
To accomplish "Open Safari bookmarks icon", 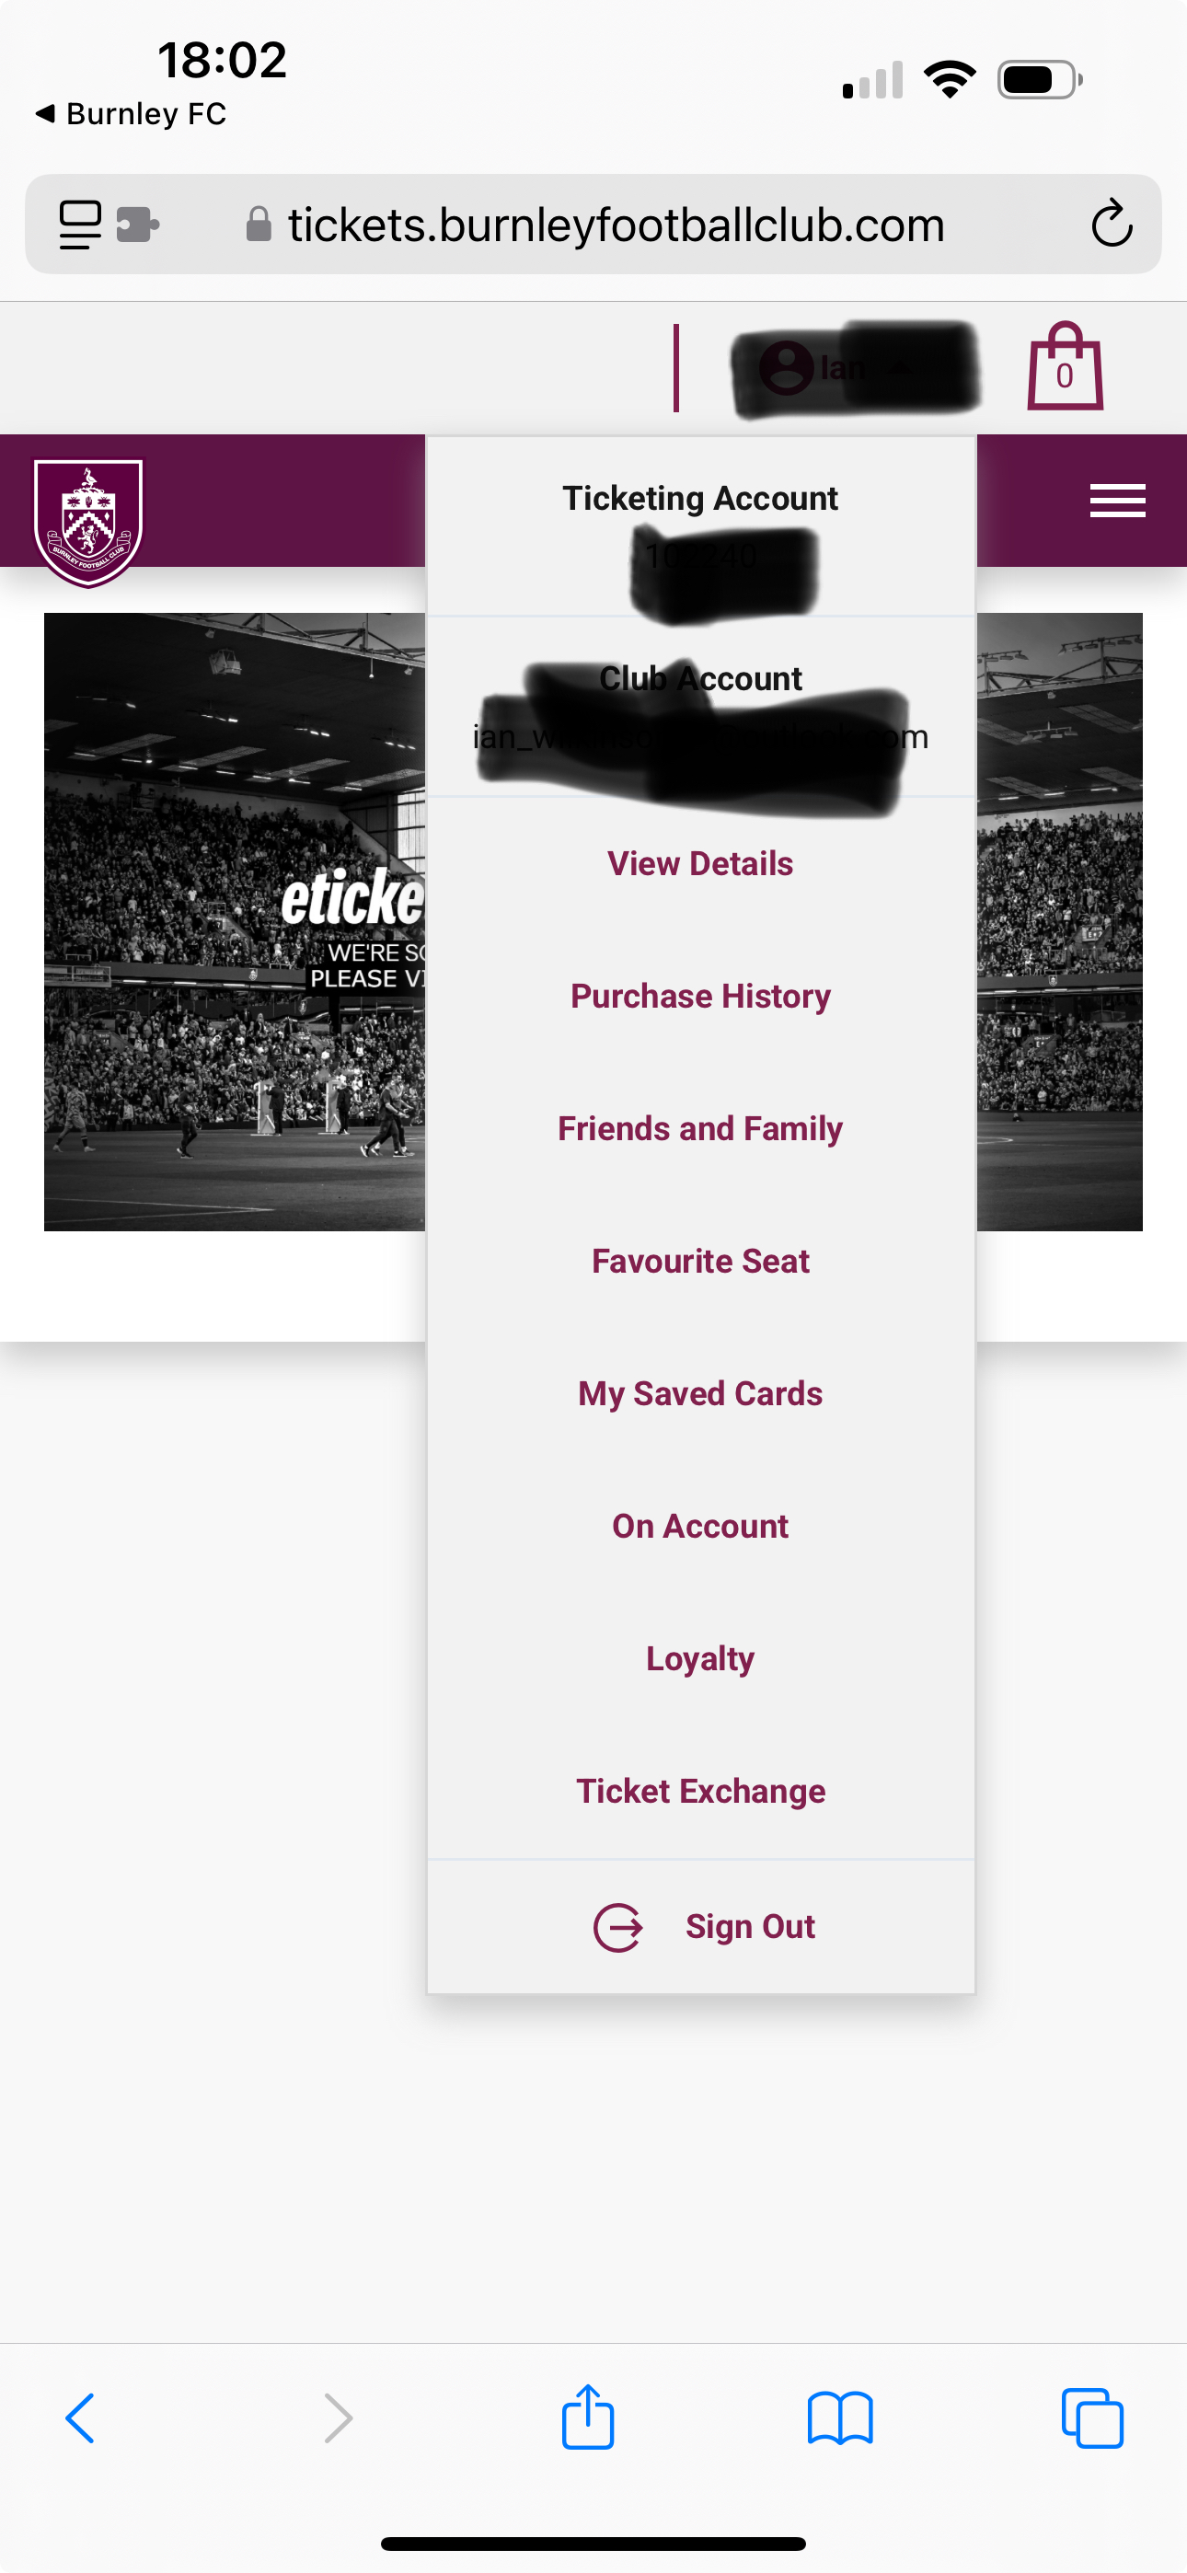I will [x=839, y=2418].
